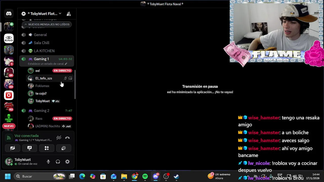324x182 pixels.
Task: Open File Explorer from the taskbar
Action: click(x=124, y=176)
